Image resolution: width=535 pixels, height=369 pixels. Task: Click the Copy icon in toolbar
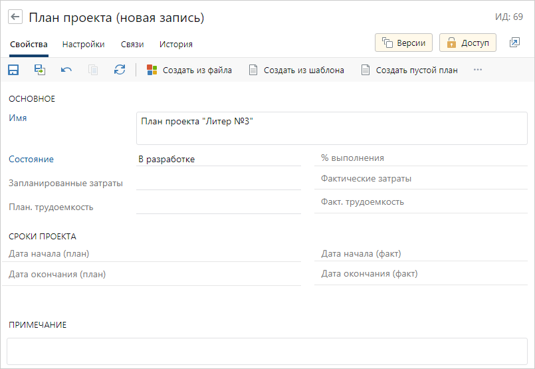coord(93,70)
